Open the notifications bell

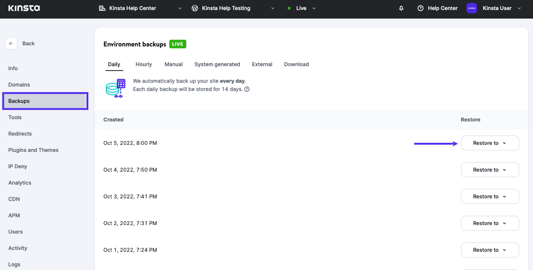point(401,8)
